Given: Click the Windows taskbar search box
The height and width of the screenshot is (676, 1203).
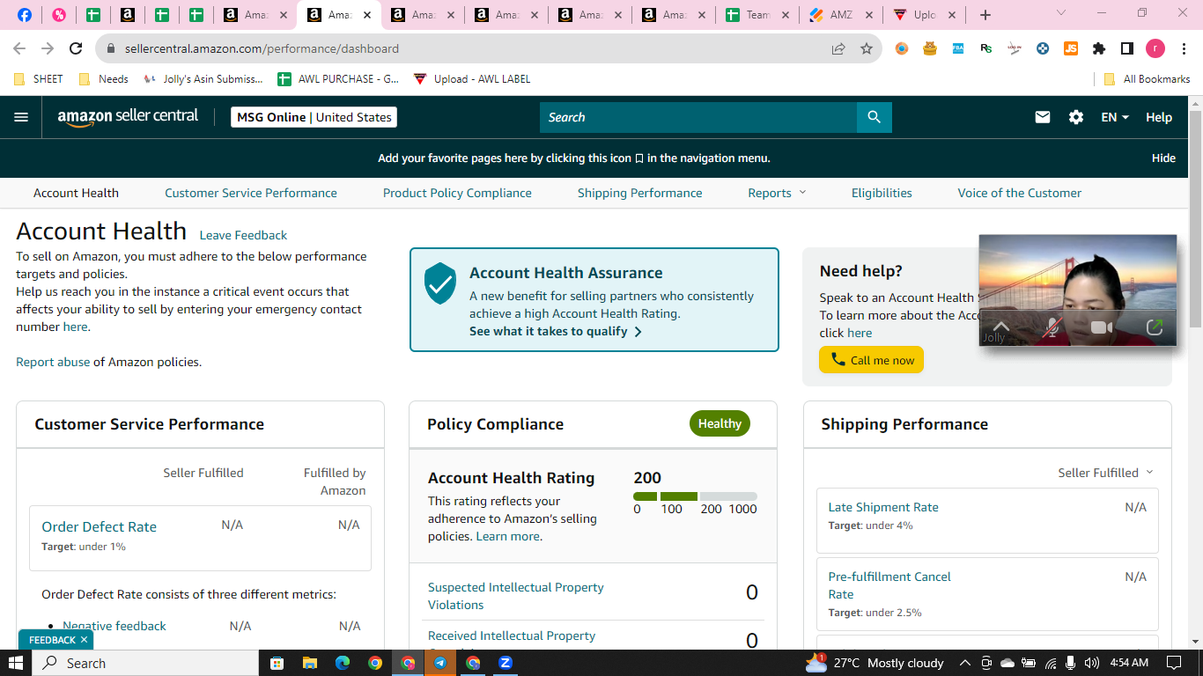Looking at the screenshot, I should click(145, 663).
